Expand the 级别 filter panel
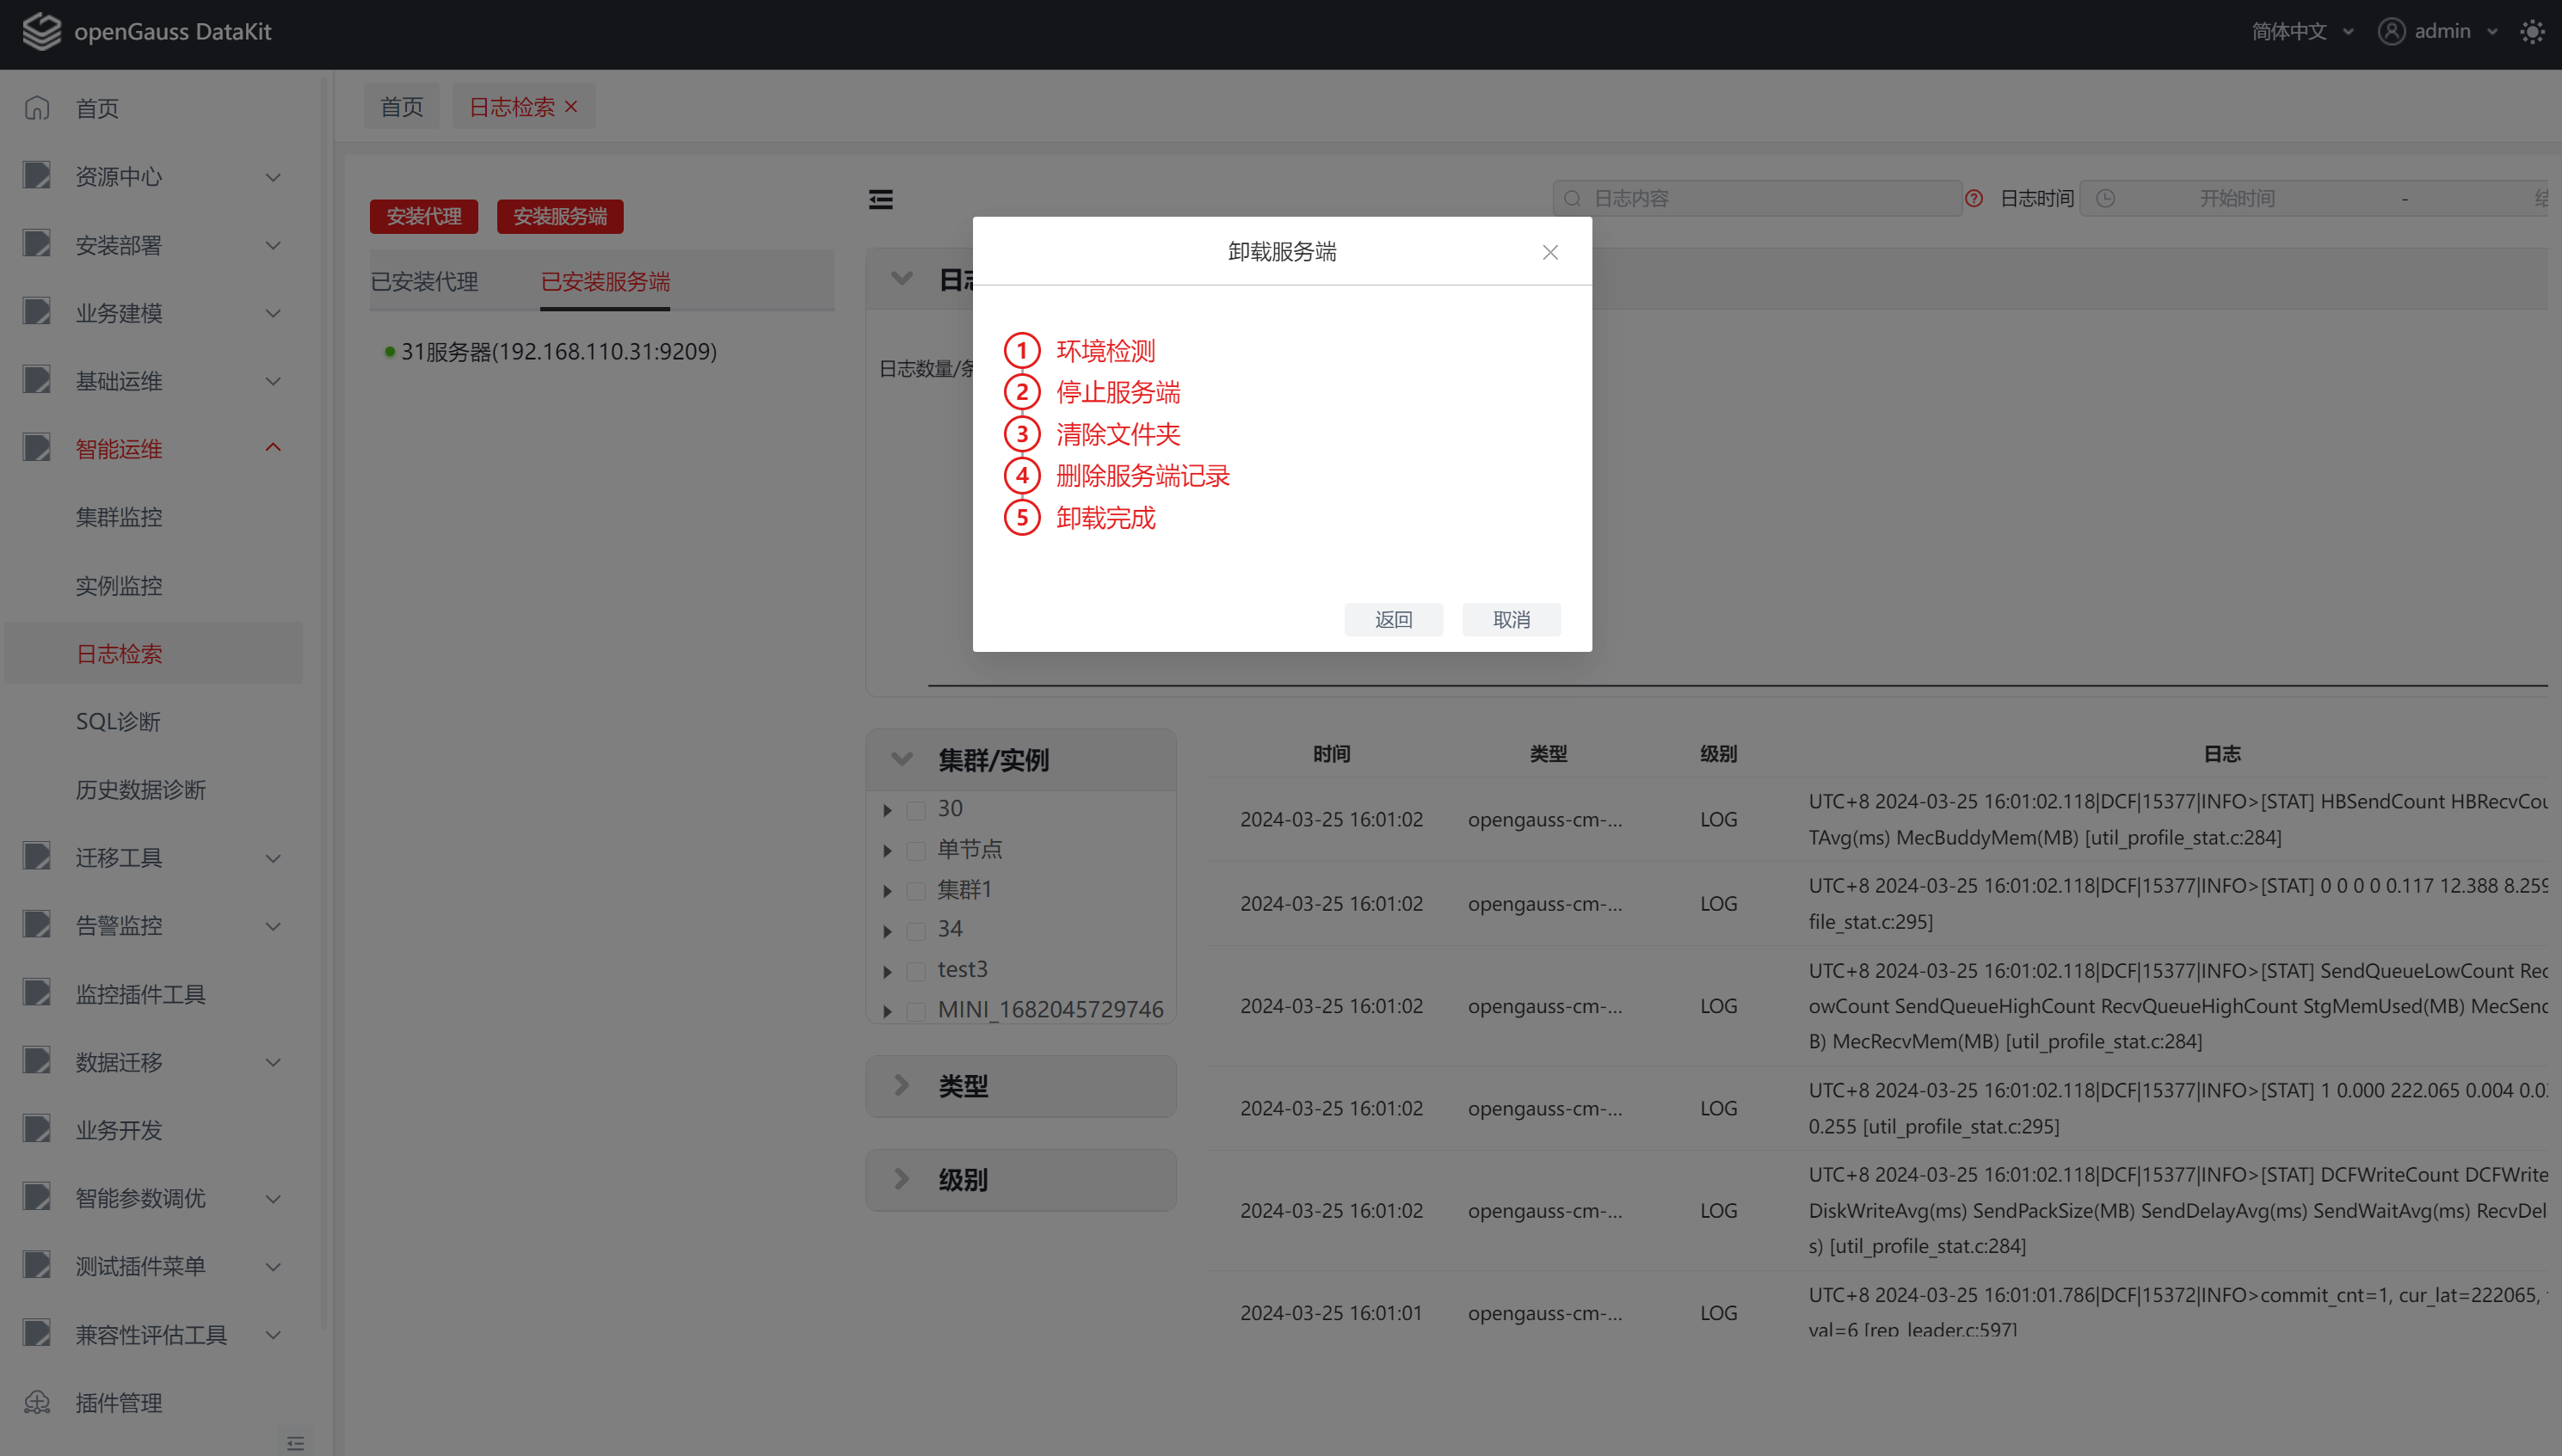This screenshot has height=1456, width=2562. [x=902, y=1179]
